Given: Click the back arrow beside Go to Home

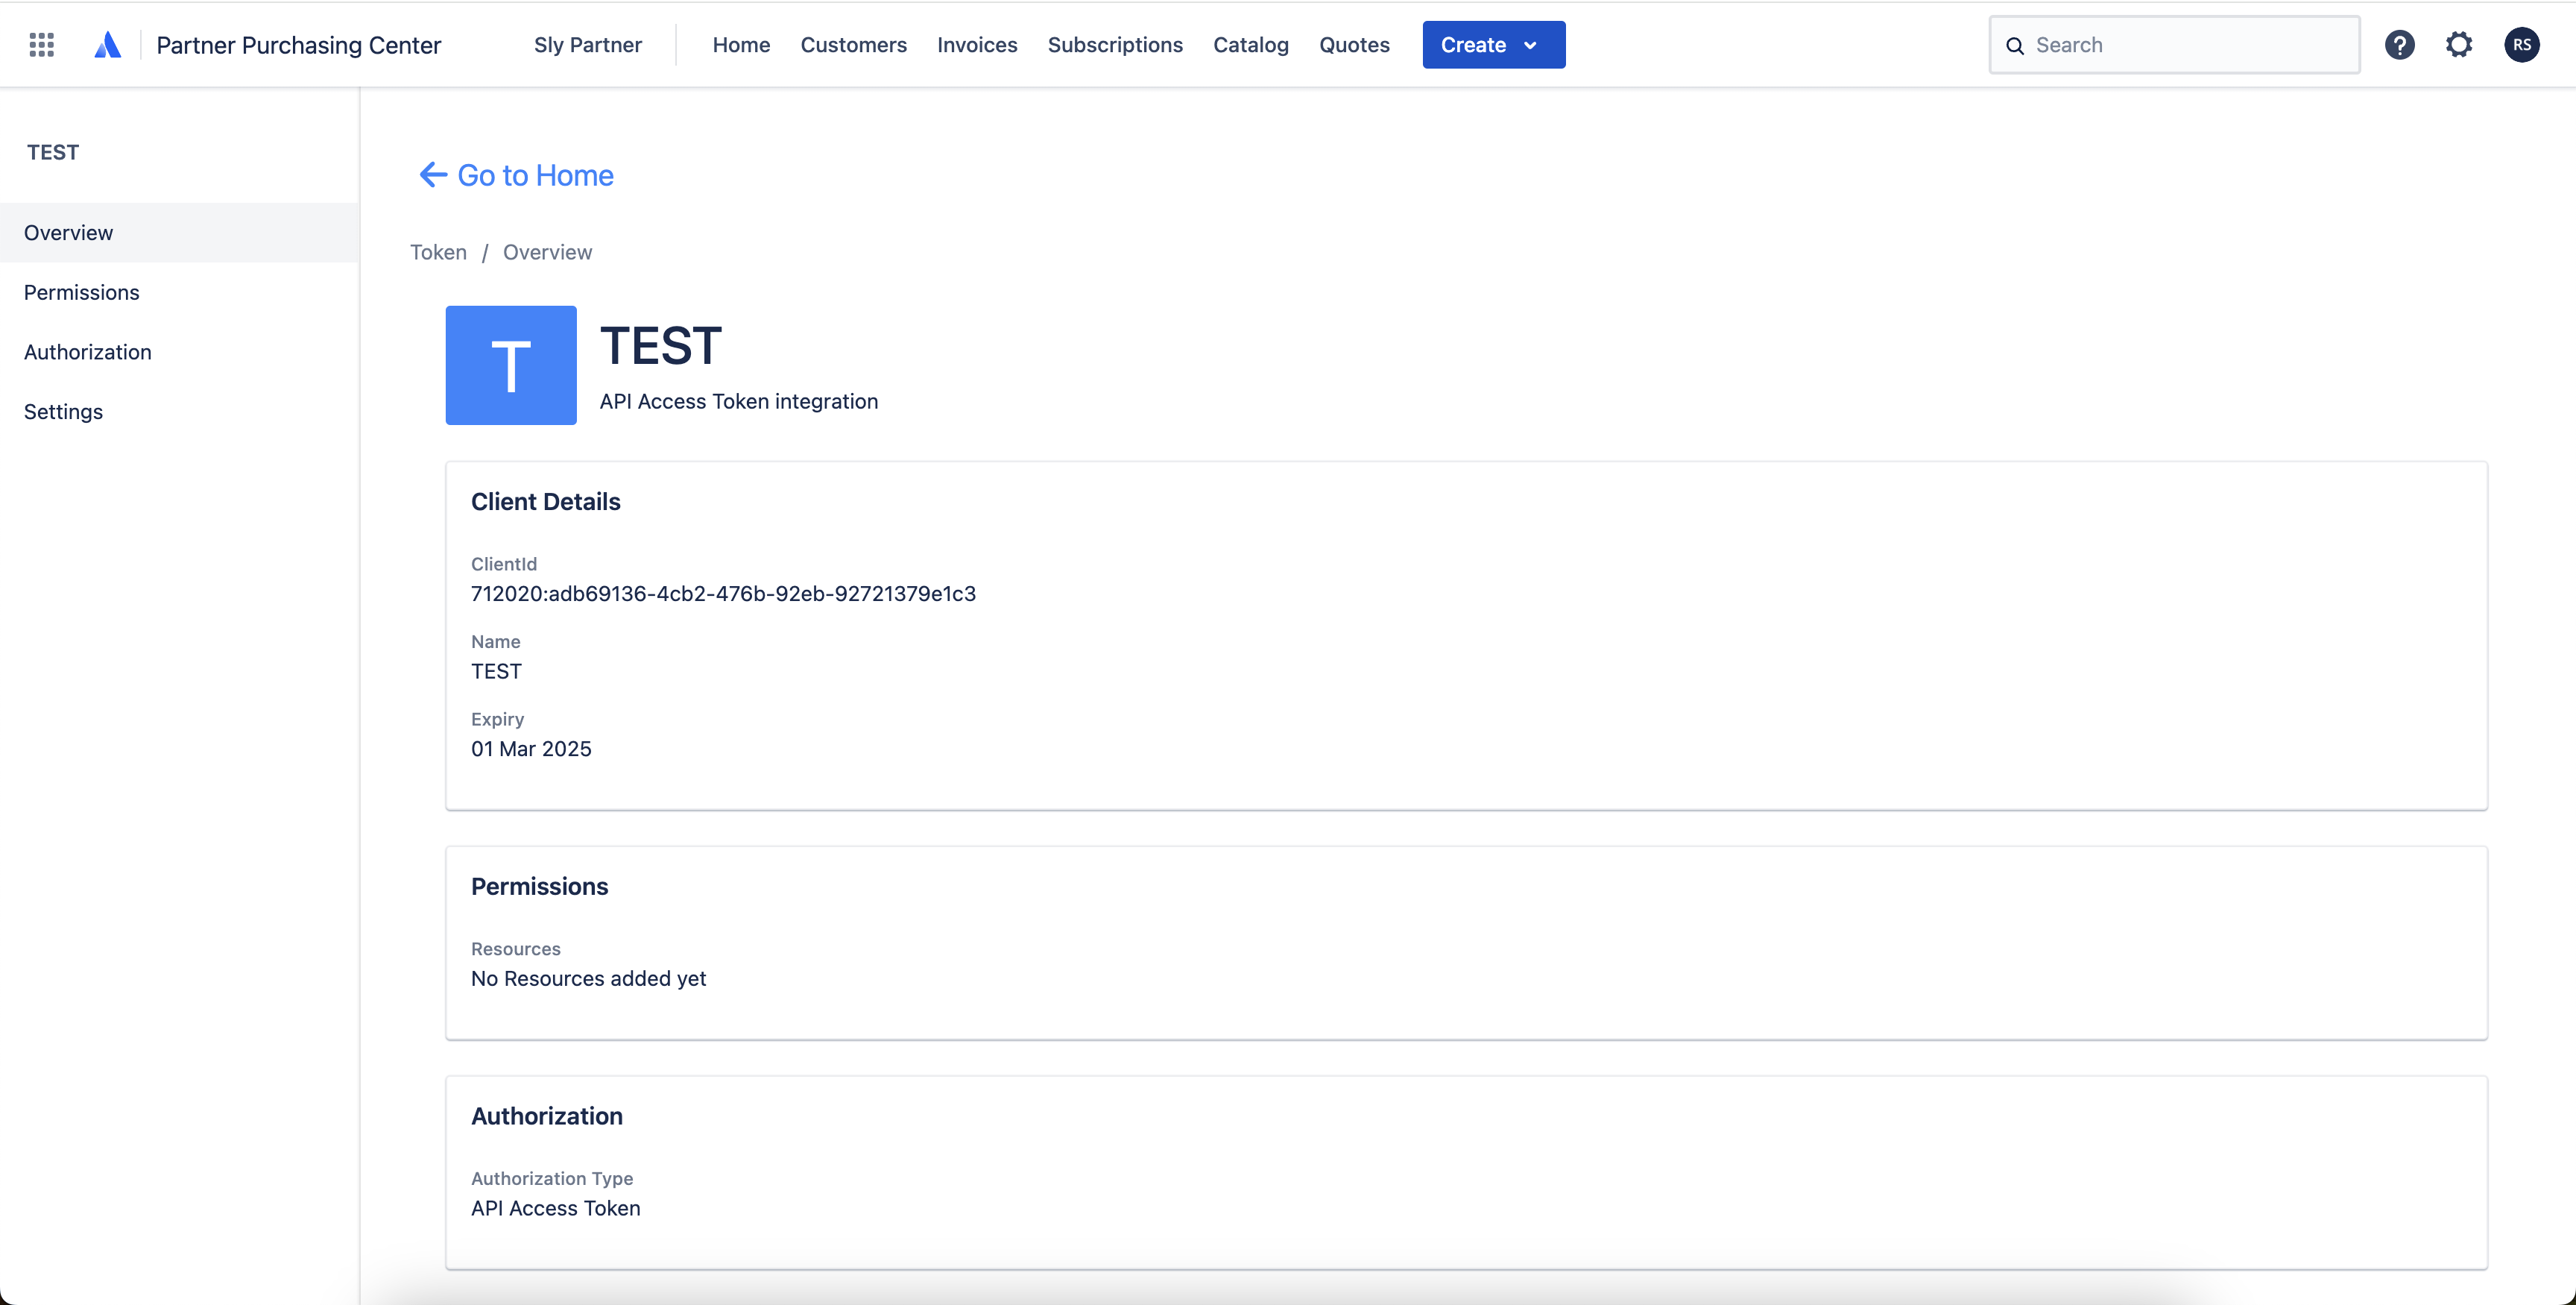Looking at the screenshot, I should (432, 175).
